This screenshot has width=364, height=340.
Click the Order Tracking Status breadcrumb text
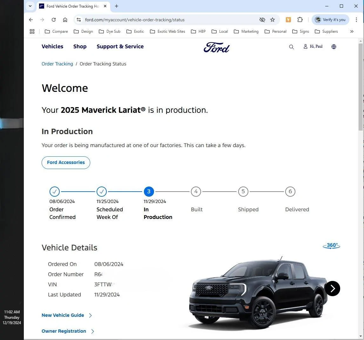(103, 64)
